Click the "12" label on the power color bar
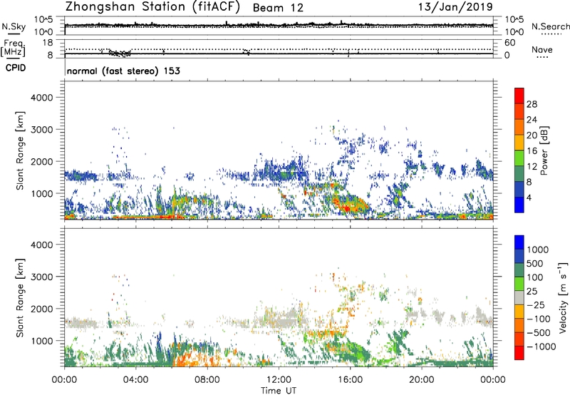Screen dimensions: 570x395 (x=532, y=167)
